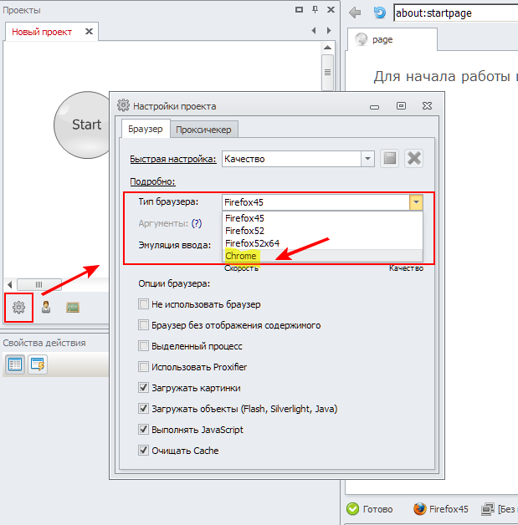
Task: Click the browser back arrow icon
Action: [355, 13]
